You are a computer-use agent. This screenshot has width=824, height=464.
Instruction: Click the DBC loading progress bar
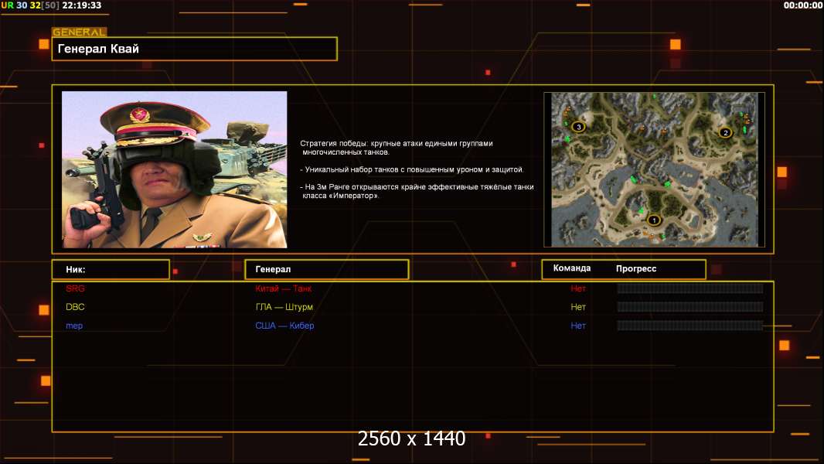[x=690, y=307]
